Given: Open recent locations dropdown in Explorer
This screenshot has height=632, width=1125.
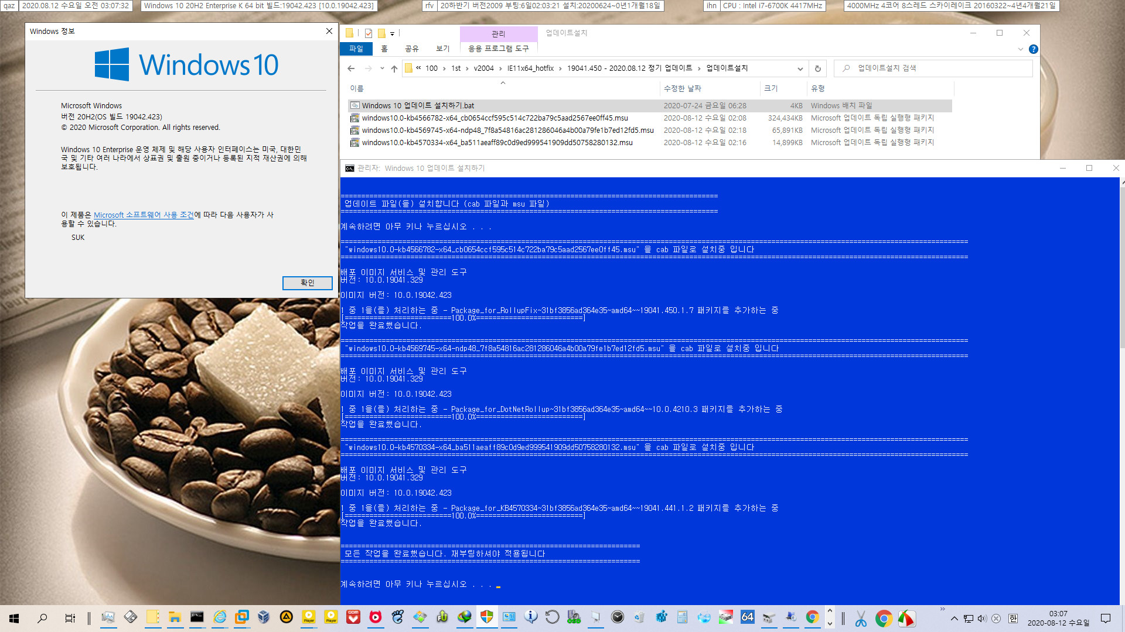Looking at the screenshot, I should 382,68.
